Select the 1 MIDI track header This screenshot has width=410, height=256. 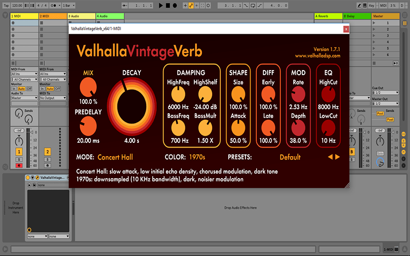click(24, 16)
